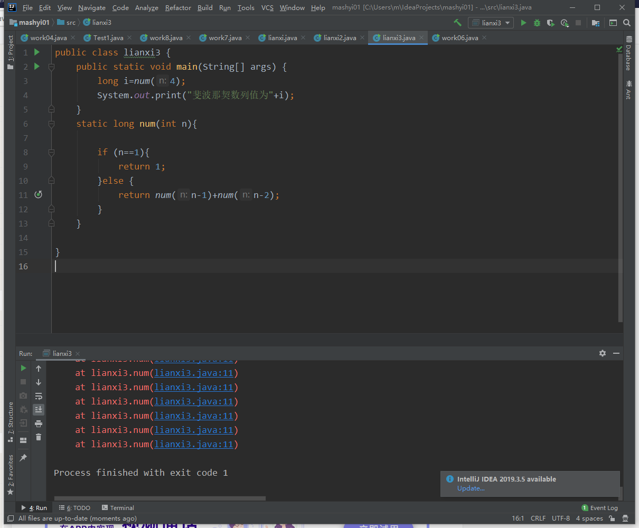Click run gutter arrow on line 1

[37, 52]
